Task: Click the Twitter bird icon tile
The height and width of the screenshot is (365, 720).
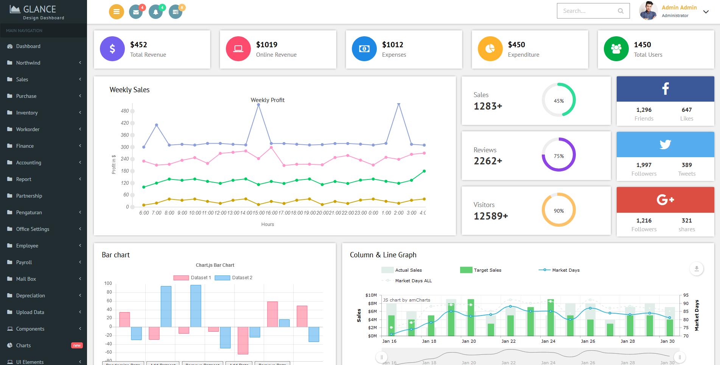Action: click(665, 144)
